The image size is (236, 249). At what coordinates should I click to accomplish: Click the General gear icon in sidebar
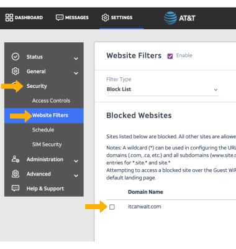[x=16, y=71]
